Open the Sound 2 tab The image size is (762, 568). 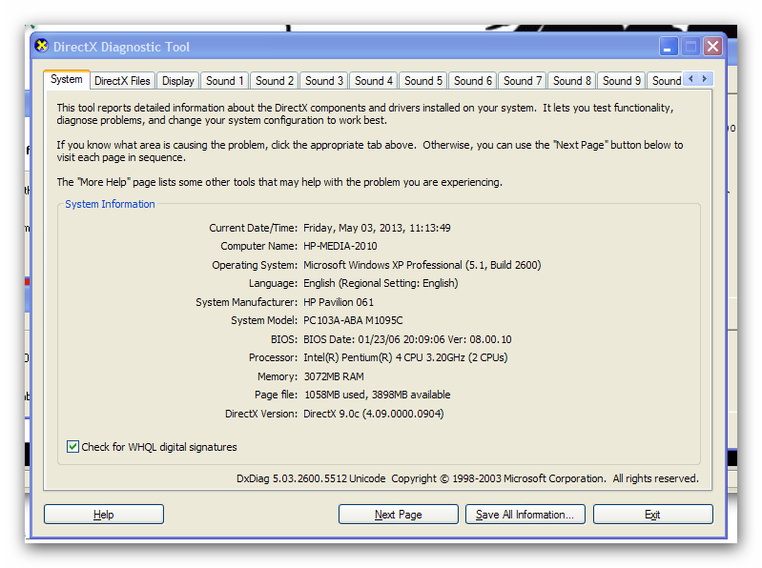click(x=275, y=81)
